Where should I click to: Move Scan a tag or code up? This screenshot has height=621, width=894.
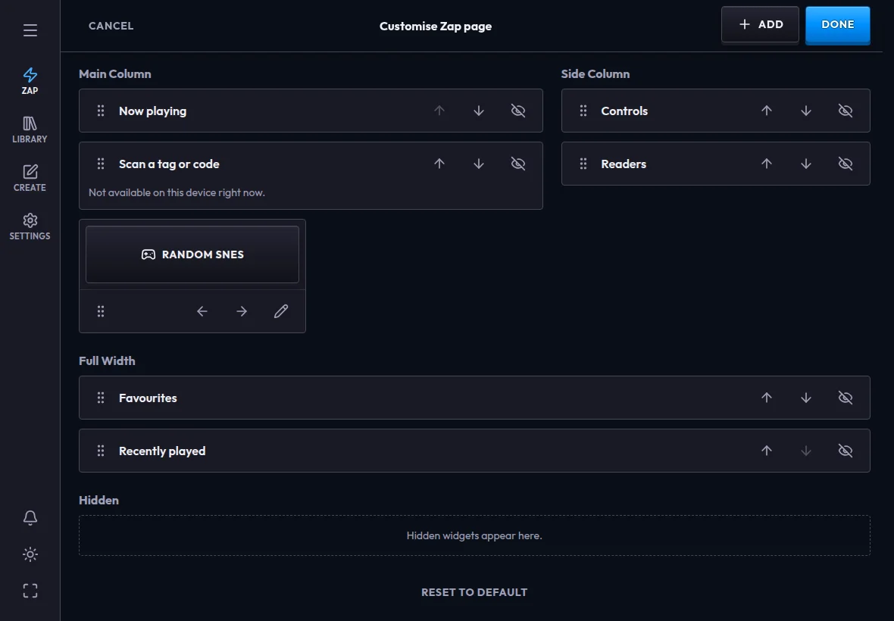pyautogui.click(x=439, y=164)
